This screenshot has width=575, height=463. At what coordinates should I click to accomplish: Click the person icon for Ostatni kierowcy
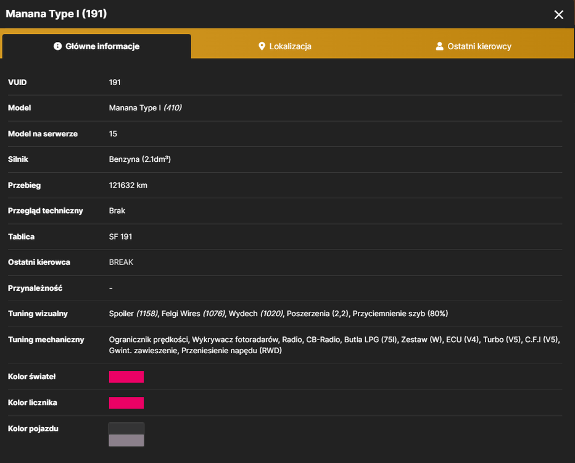point(439,46)
